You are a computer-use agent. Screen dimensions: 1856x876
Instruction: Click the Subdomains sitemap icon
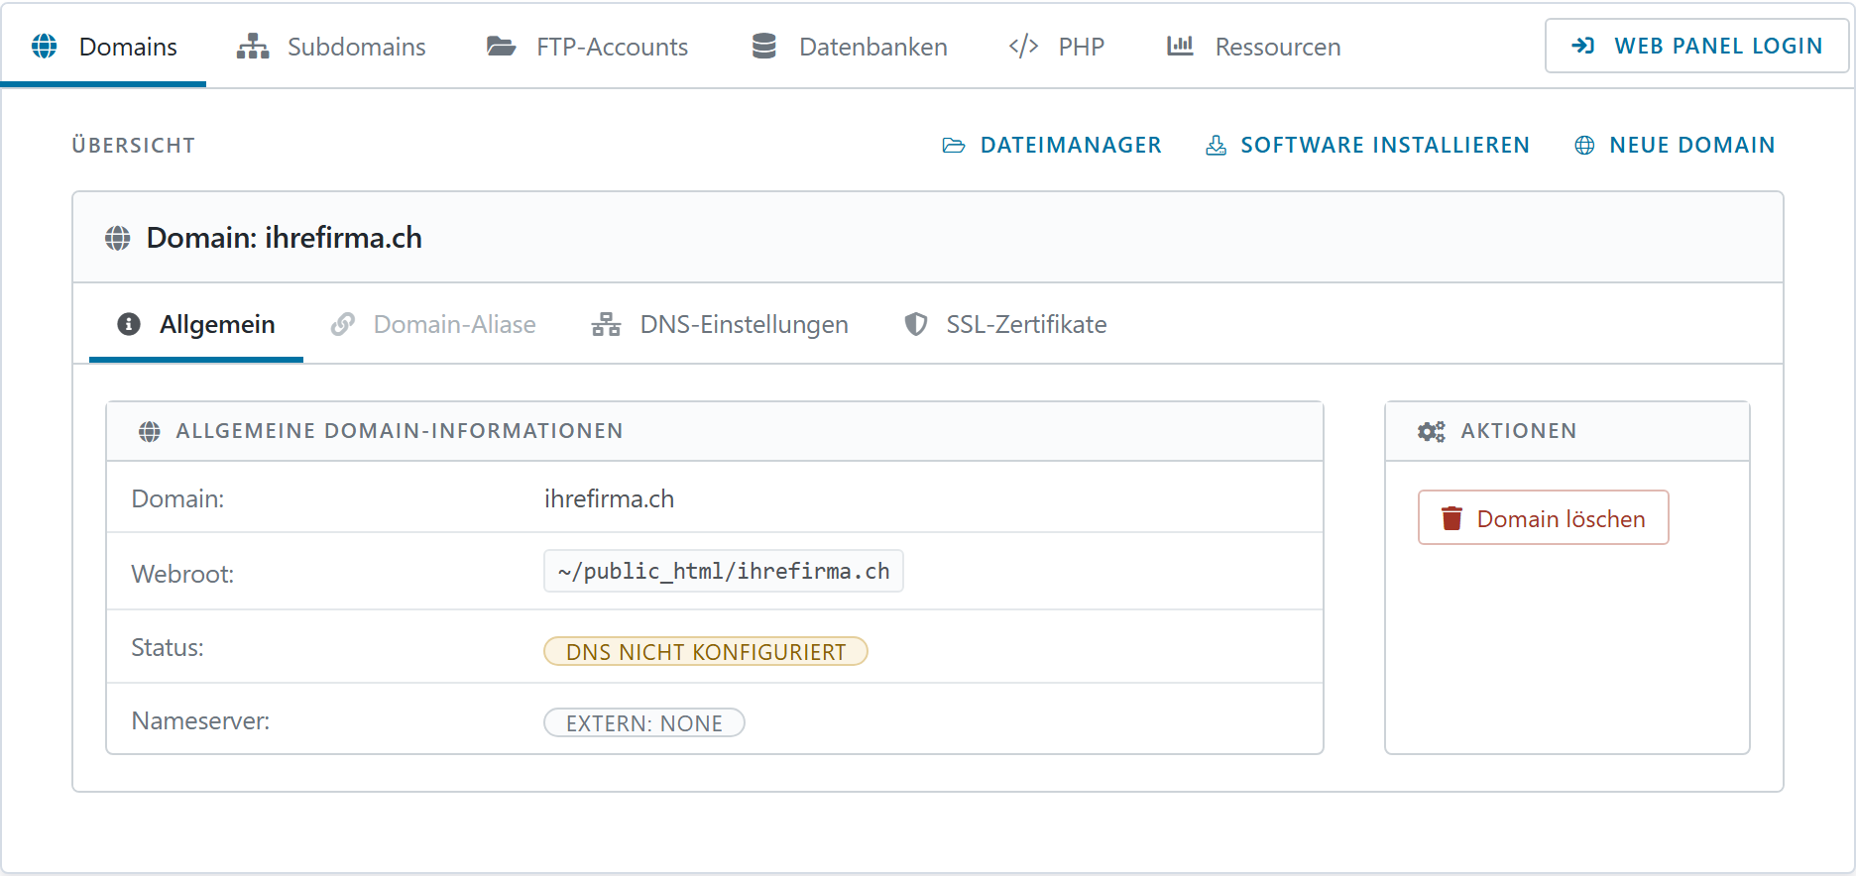point(253,47)
